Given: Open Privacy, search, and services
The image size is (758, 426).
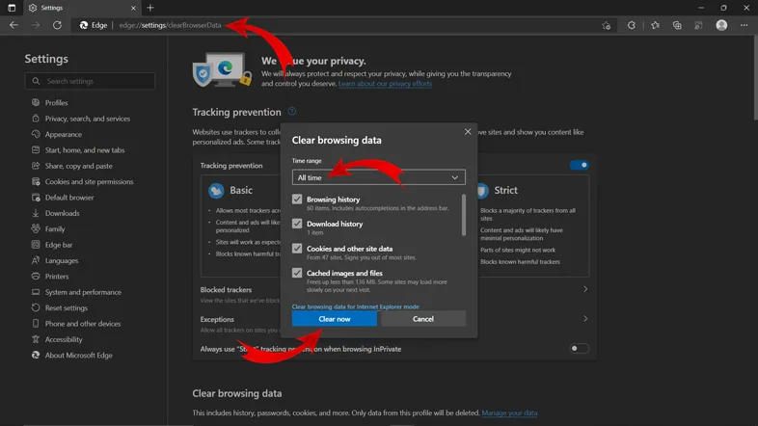Looking at the screenshot, I should coord(90,119).
